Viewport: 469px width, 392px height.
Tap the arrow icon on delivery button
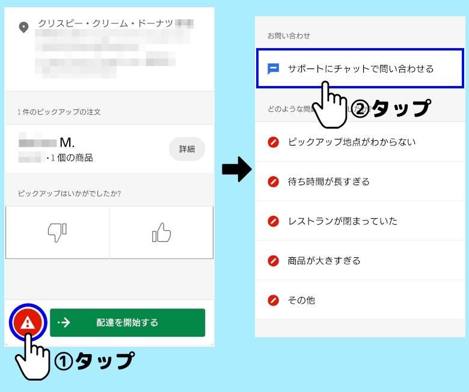click(x=64, y=322)
